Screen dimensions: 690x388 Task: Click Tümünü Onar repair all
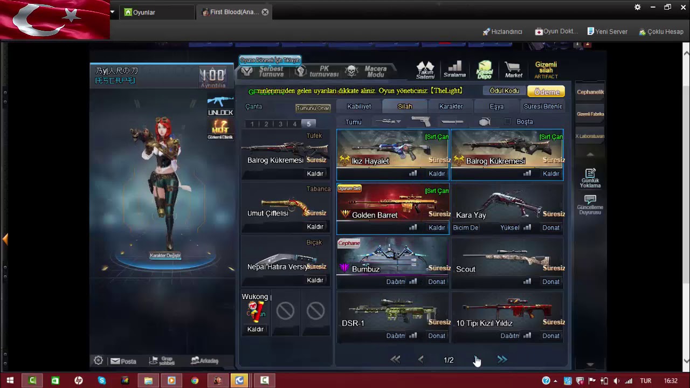click(x=313, y=108)
